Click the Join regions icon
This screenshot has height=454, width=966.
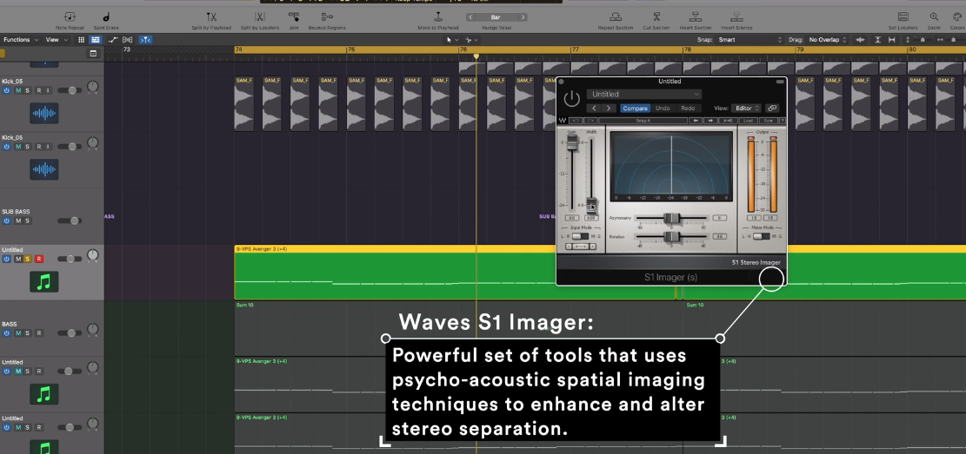pyautogui.click(x=294, y=17)
